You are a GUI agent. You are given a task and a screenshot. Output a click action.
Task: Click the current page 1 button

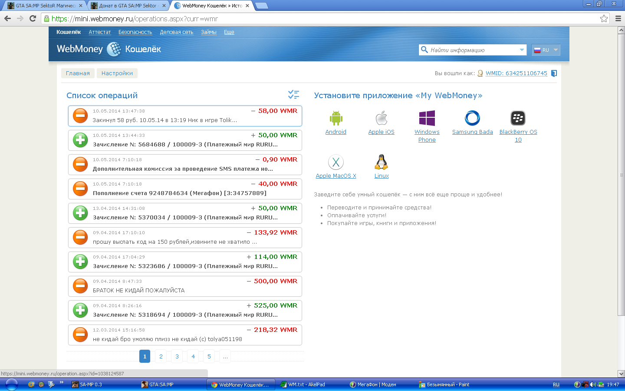(x=145, y=356)
